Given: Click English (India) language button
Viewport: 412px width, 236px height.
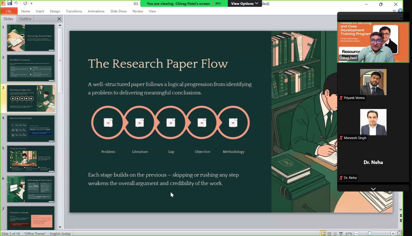Looking at the screenshot, I should [x=60, y=233].
